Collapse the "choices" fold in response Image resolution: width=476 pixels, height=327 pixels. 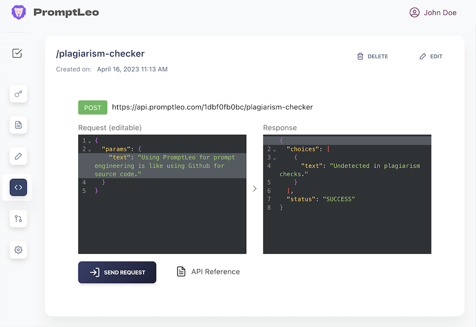pos(274,150)
